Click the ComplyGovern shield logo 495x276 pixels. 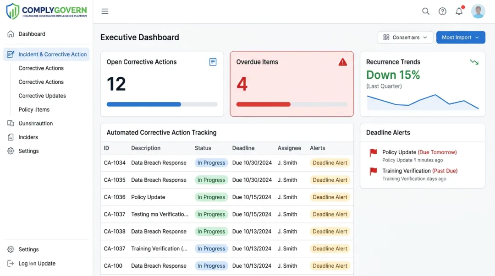tap(13, 11)
